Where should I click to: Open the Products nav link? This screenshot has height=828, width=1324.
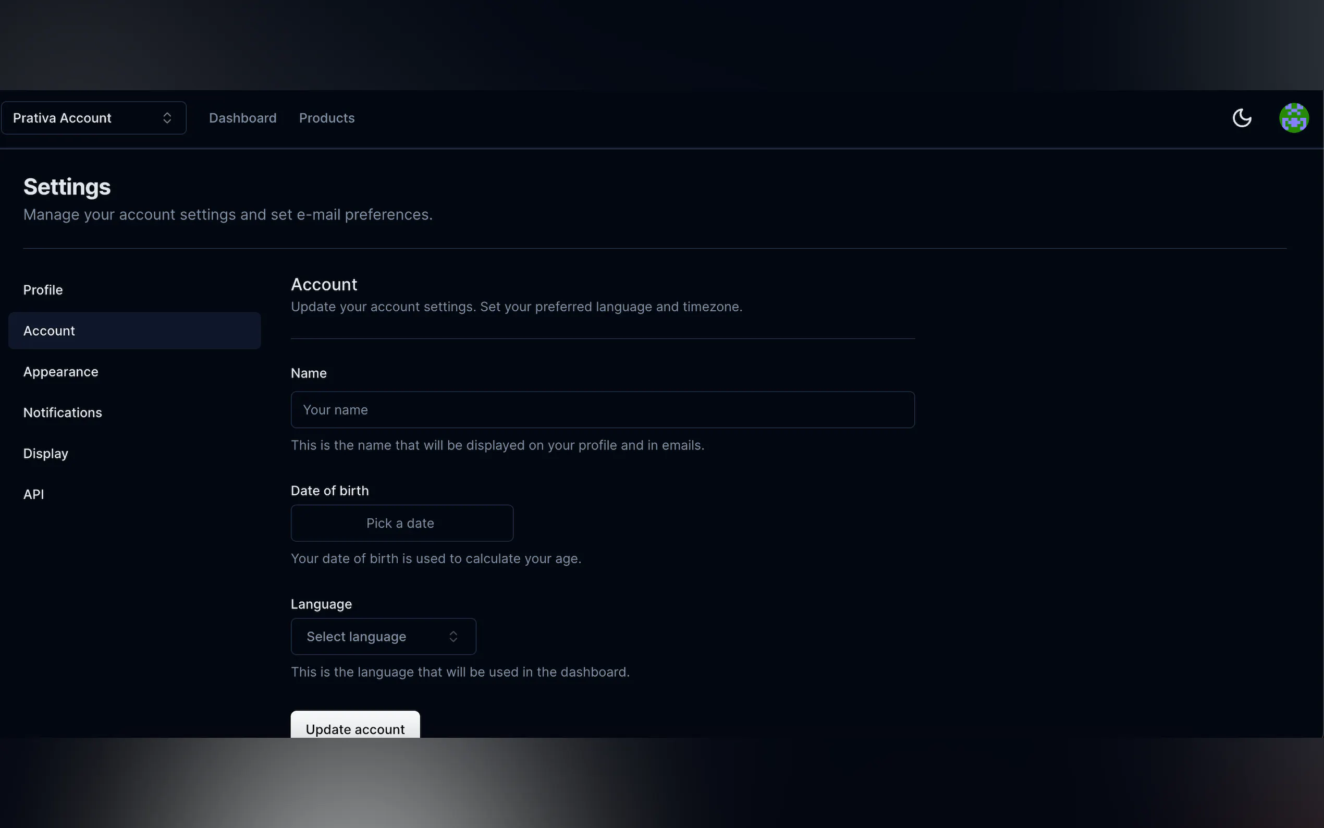(327, 118)
